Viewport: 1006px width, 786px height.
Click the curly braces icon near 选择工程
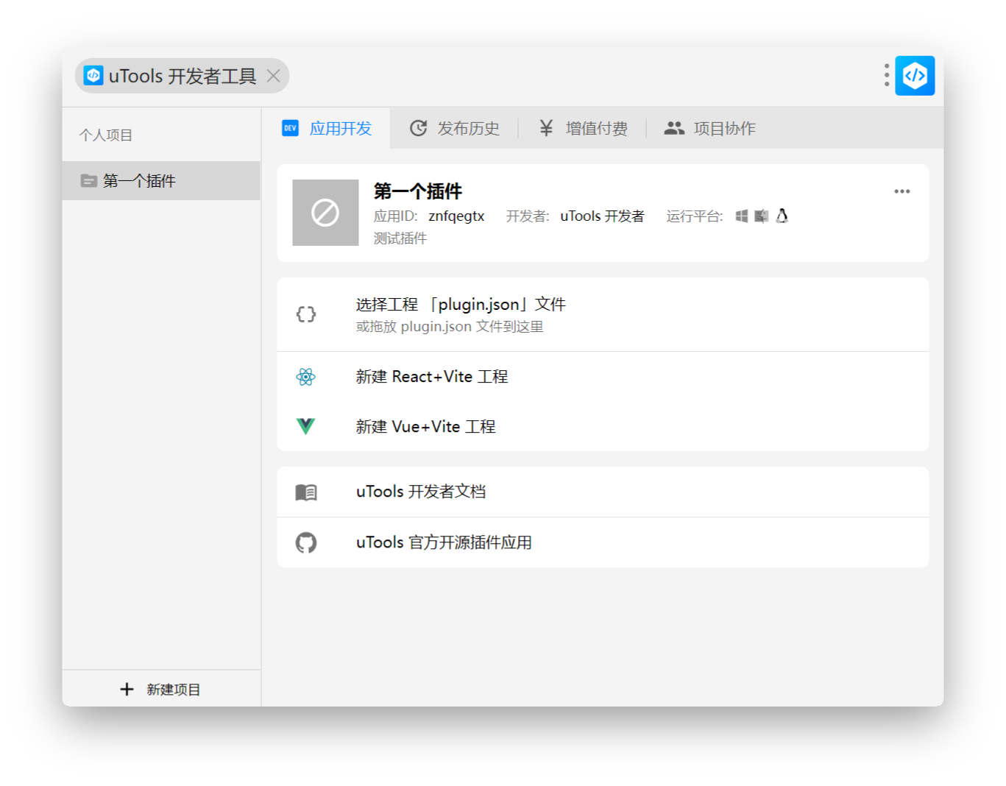click(x=306, y=314)
